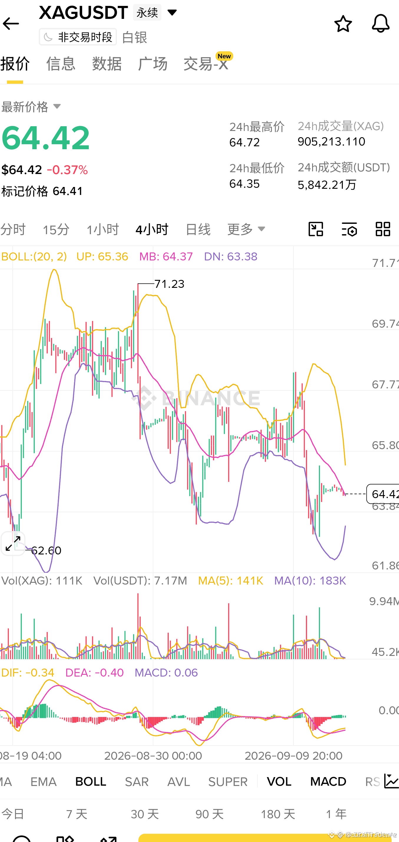This screenshot has width=399, height=842.
Task: Switch to the 信息 tab
Action: [61, 63]
